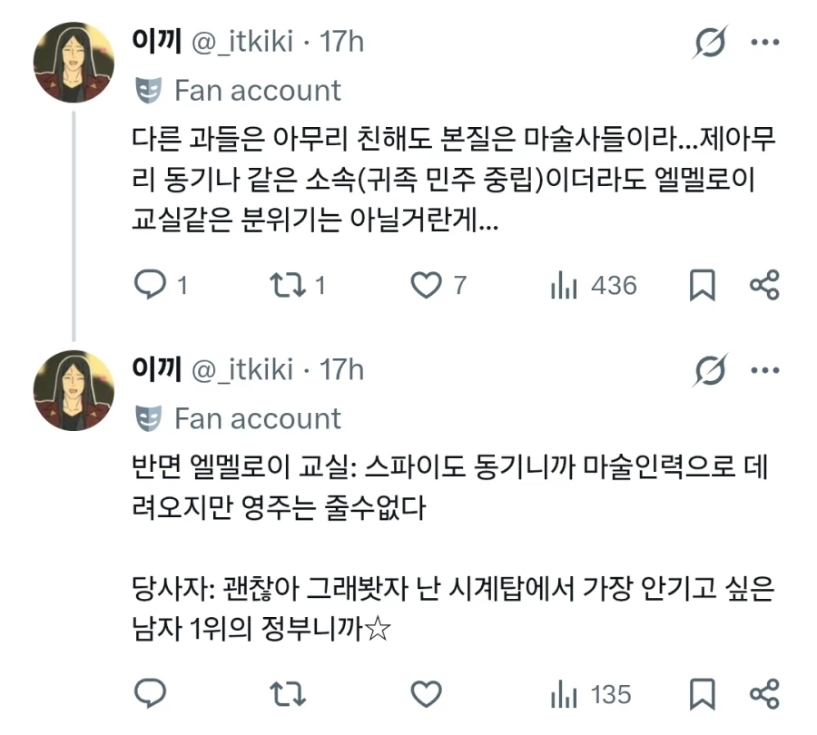The image size is (817, 735).
Task: Open the more options menu on the first tweet
Action: [767, 40]
